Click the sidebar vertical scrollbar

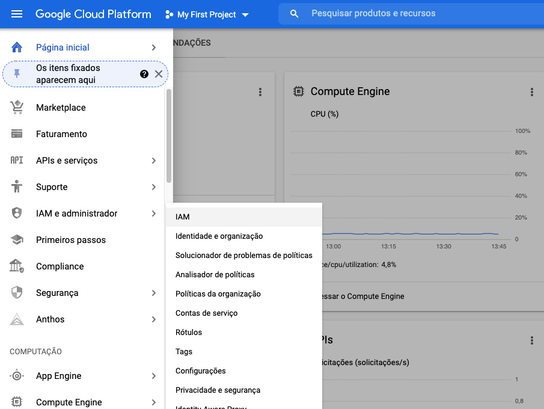pyautogui.click(x=169, y=136)
